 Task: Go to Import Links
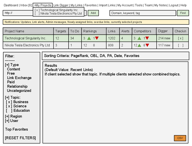[107, 5]
